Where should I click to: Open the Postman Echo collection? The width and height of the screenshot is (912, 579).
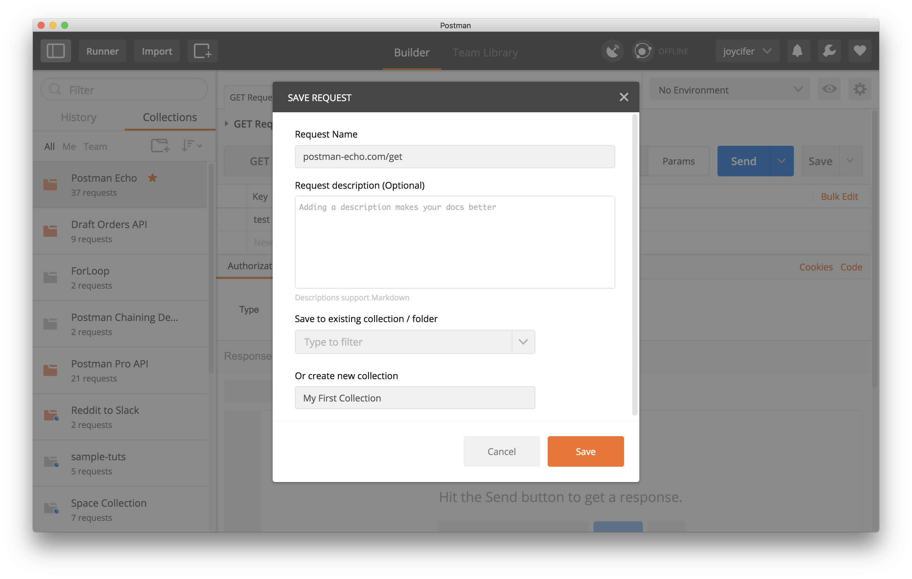click(120, 185)
